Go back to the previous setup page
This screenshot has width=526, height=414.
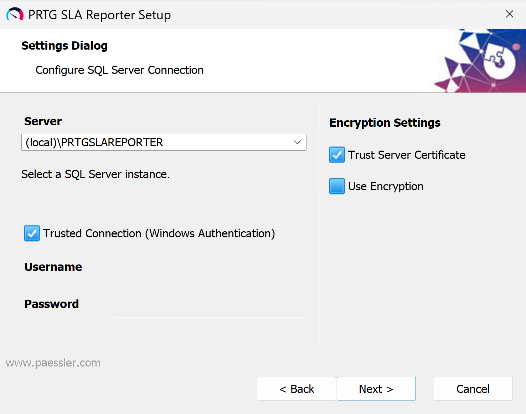coord(296,389)
